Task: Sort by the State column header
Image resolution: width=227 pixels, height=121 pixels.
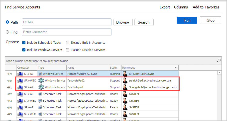Action: (115, 68)
